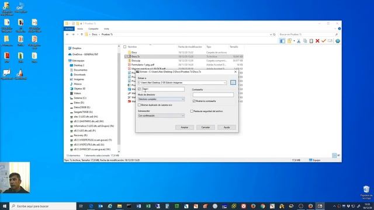Open the quick access toolbar dropdown arrow

81,23
